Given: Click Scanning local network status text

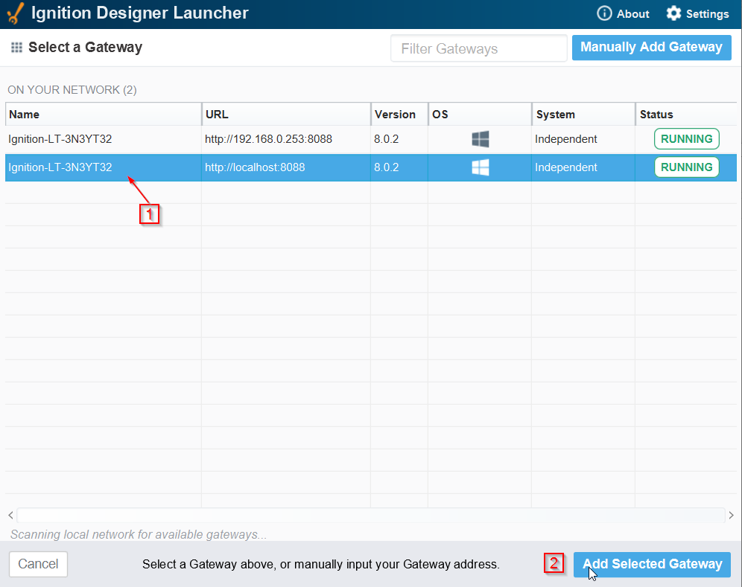Looking at the screenshot, I should coord(139,534).
